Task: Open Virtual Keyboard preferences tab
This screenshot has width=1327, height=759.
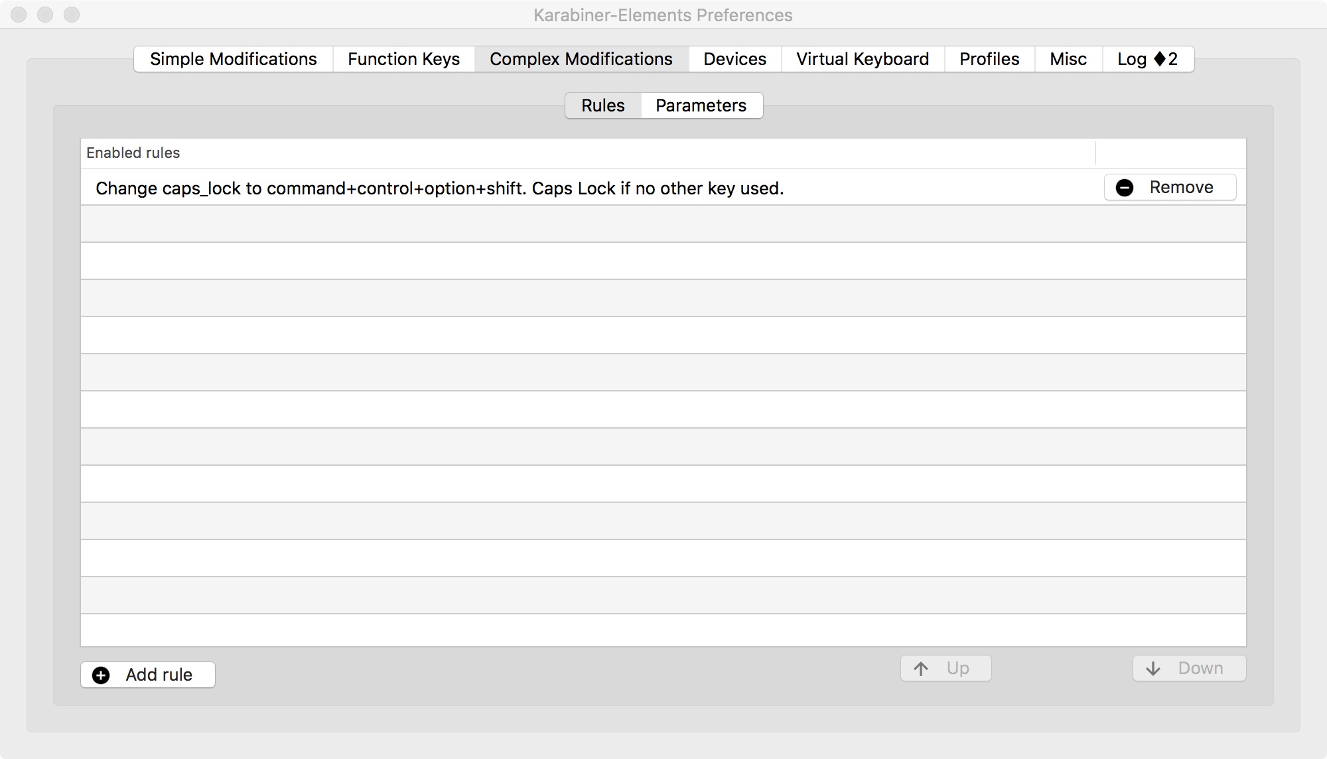Action: point(862,58)
